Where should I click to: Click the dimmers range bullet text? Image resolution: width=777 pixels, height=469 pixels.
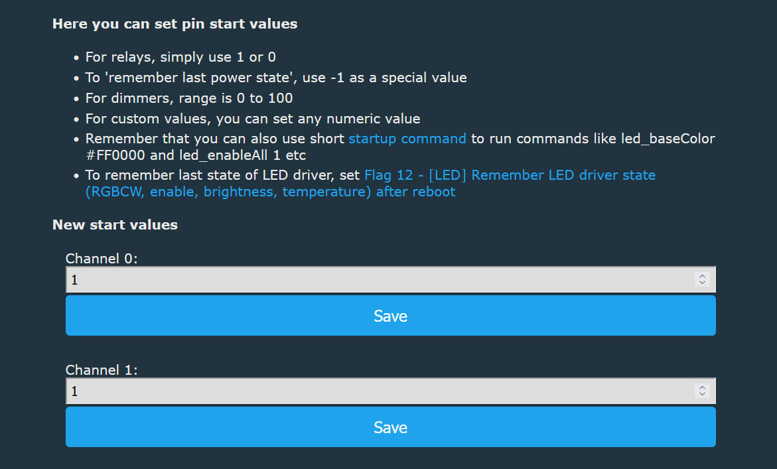pyautogui.click(x=189, y=98)
